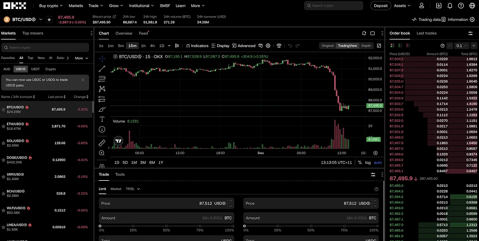Add a price alert bell icon
The width and height of the screenshot is (479, 241).
[364, 33]
